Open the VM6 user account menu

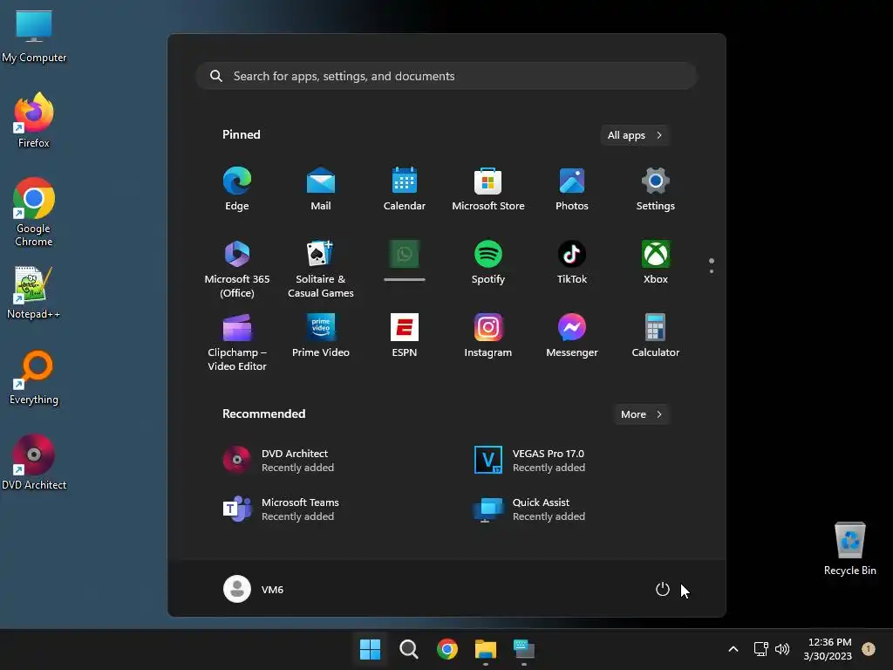point(254,589)
